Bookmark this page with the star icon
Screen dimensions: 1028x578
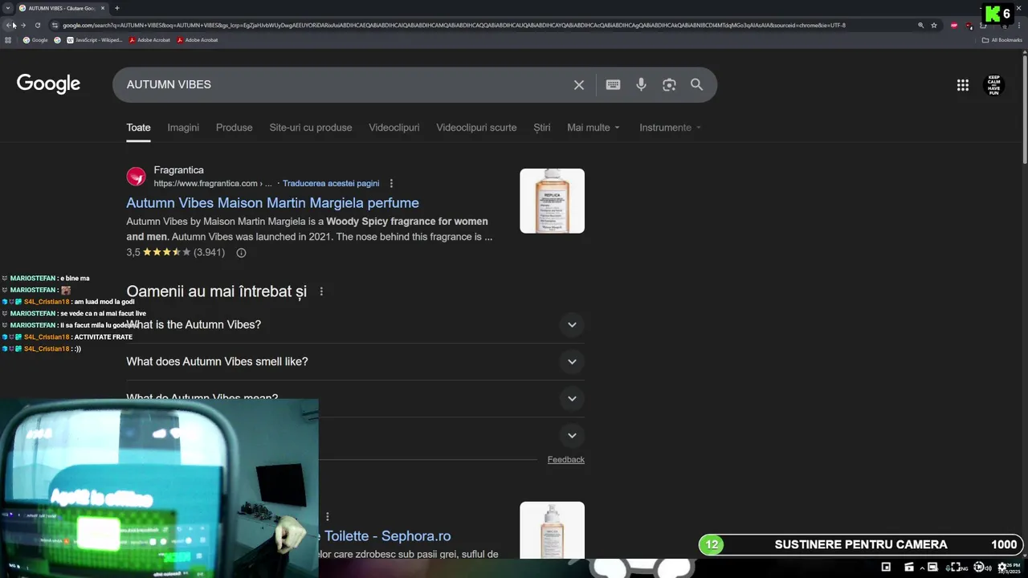point(934,25)
